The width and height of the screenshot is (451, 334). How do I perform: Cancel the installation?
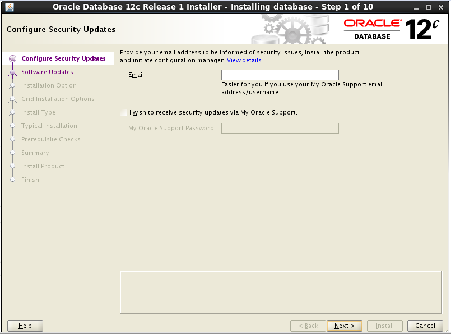point(425,326)
